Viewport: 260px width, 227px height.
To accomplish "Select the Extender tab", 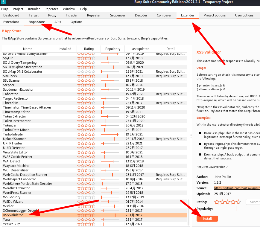I will pyautogui.click(x=188, y=15).
